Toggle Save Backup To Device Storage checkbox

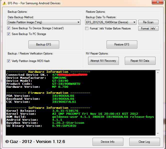(9, 28)
